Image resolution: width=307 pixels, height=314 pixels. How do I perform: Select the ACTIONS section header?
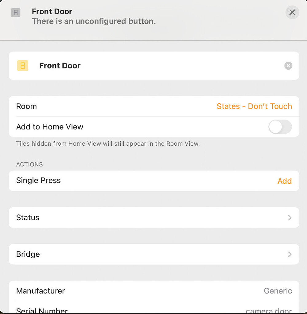29,164
